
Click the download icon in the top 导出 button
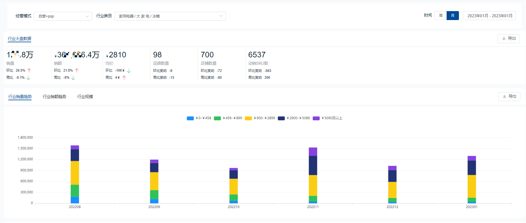pyautogui.click(x=504, y=39)
